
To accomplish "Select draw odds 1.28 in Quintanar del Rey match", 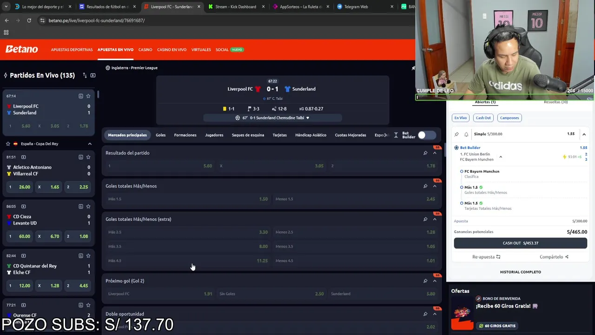I will 49,286.
